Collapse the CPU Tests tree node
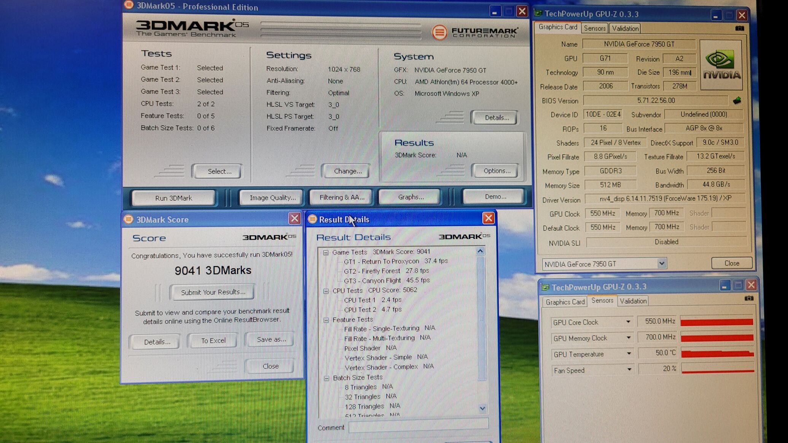 click(x=326, y=291)
